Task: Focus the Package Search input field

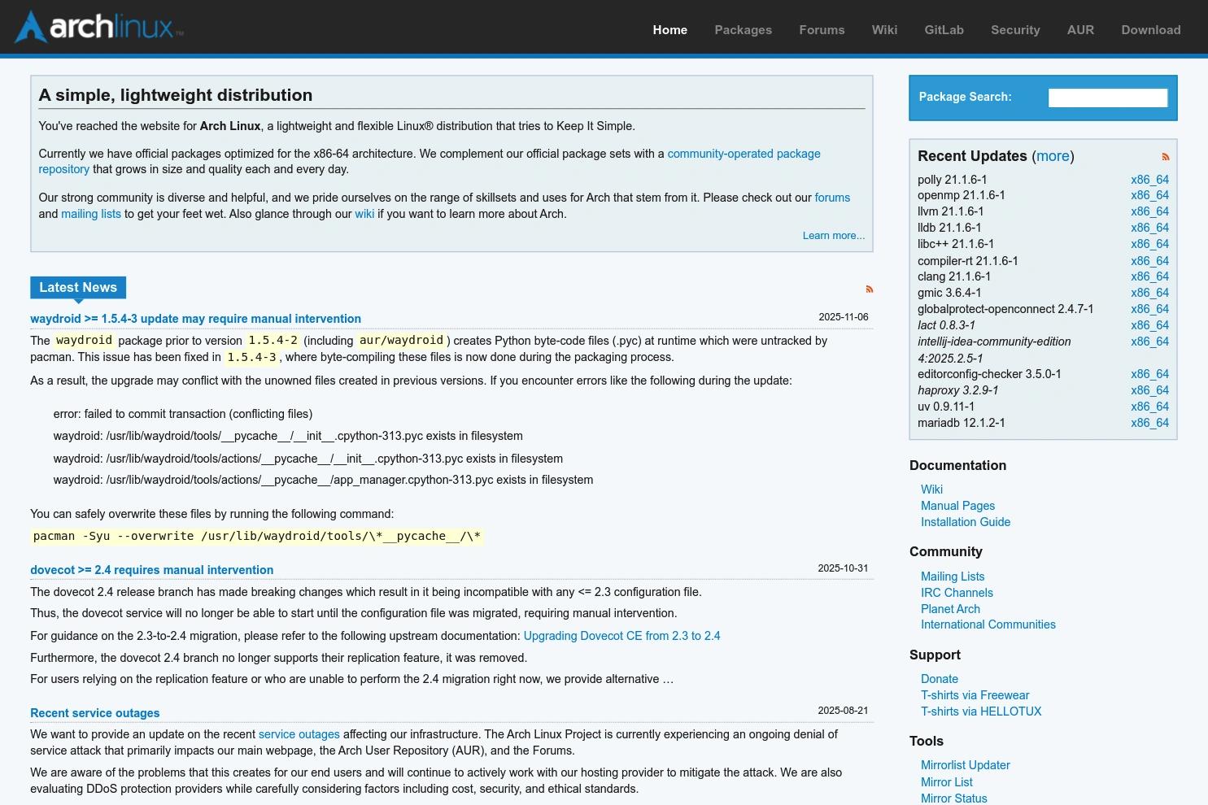Action: click(1108, 98)
